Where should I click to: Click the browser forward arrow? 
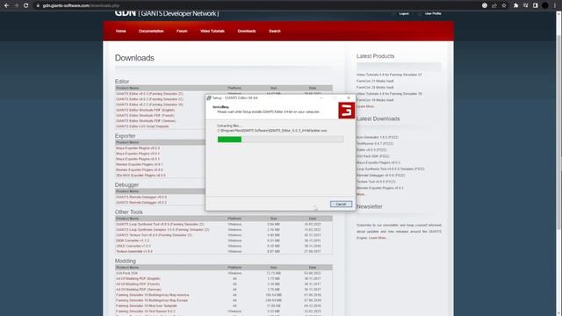coord(16,5)
